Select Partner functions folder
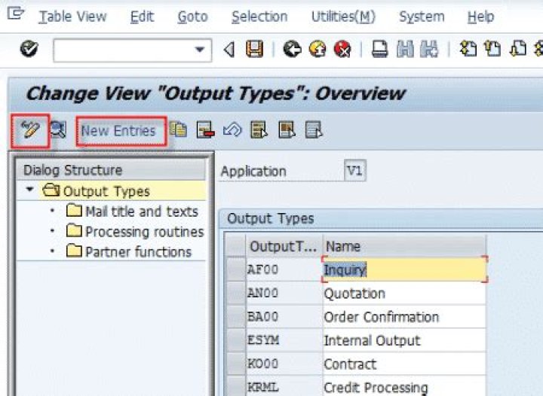543x396 pixels. (x=129, y=251)
